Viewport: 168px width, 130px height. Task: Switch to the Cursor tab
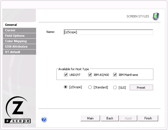pos(19,30)
